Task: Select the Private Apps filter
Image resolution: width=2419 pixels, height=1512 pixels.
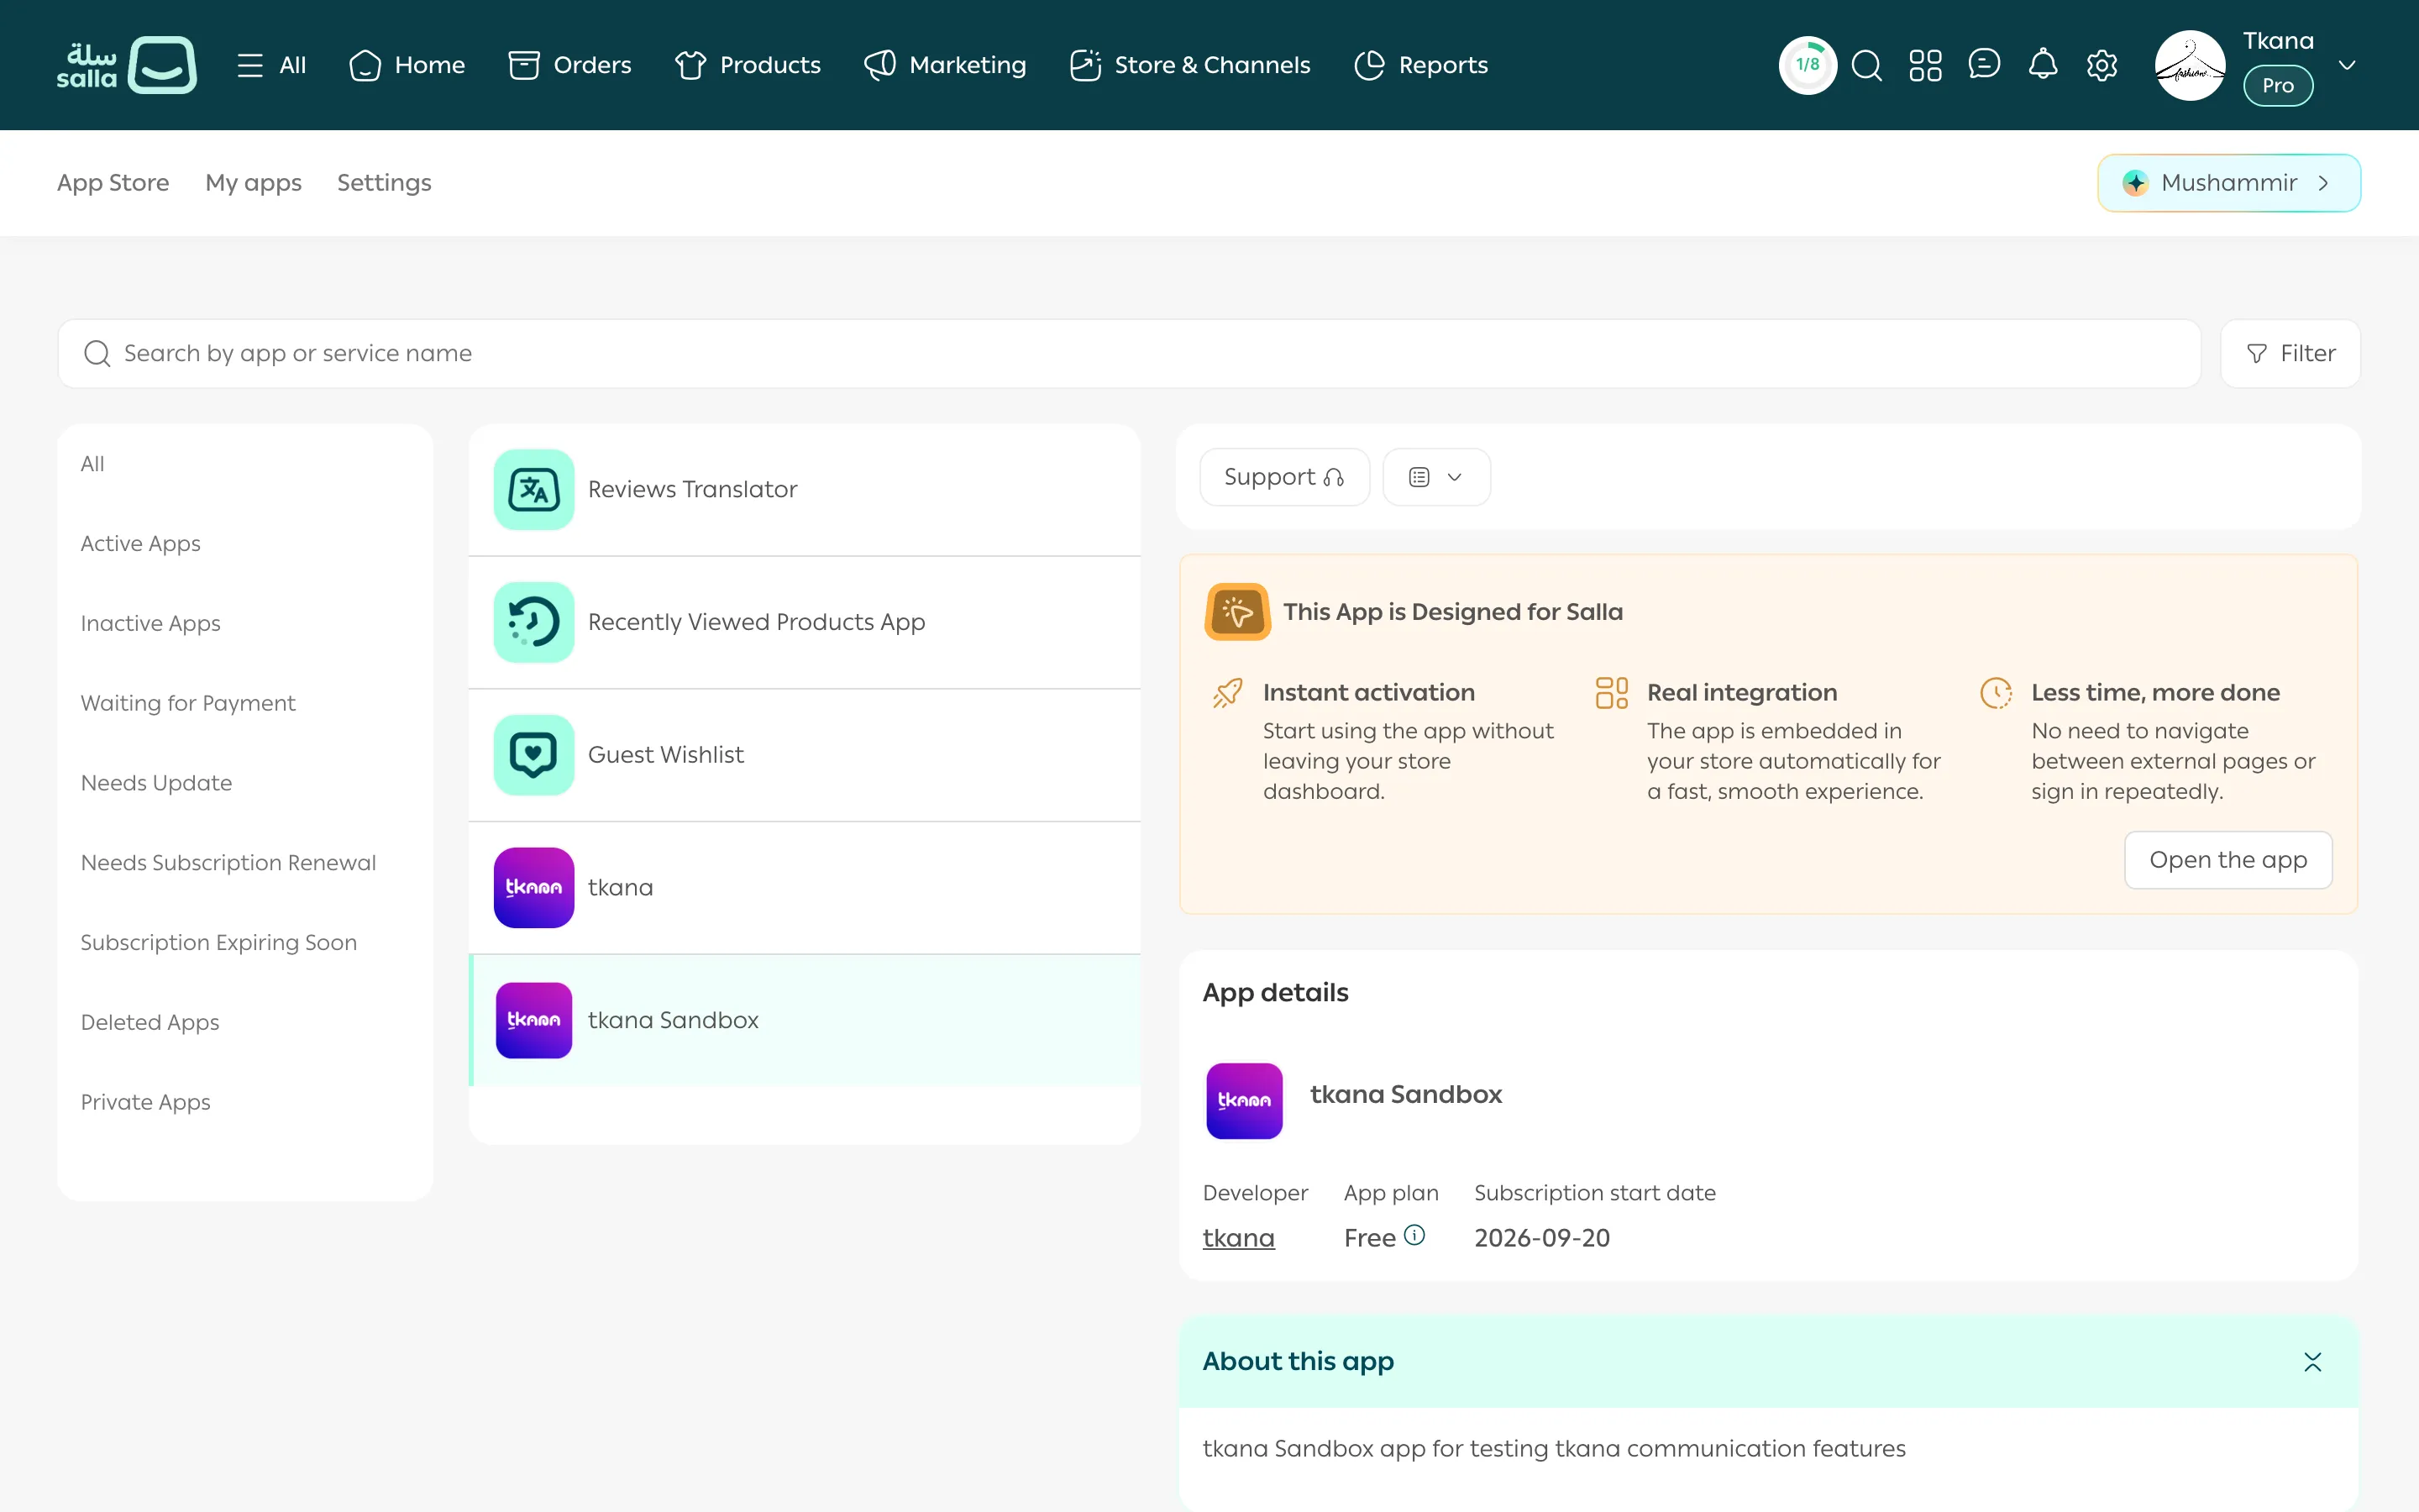Action: tap(146, 1102)
